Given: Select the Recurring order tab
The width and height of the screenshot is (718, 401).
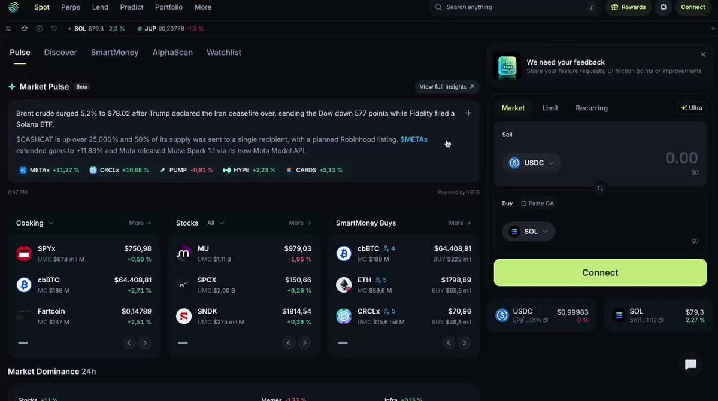Looking at the screenshot, I should [x=592, y=108].
